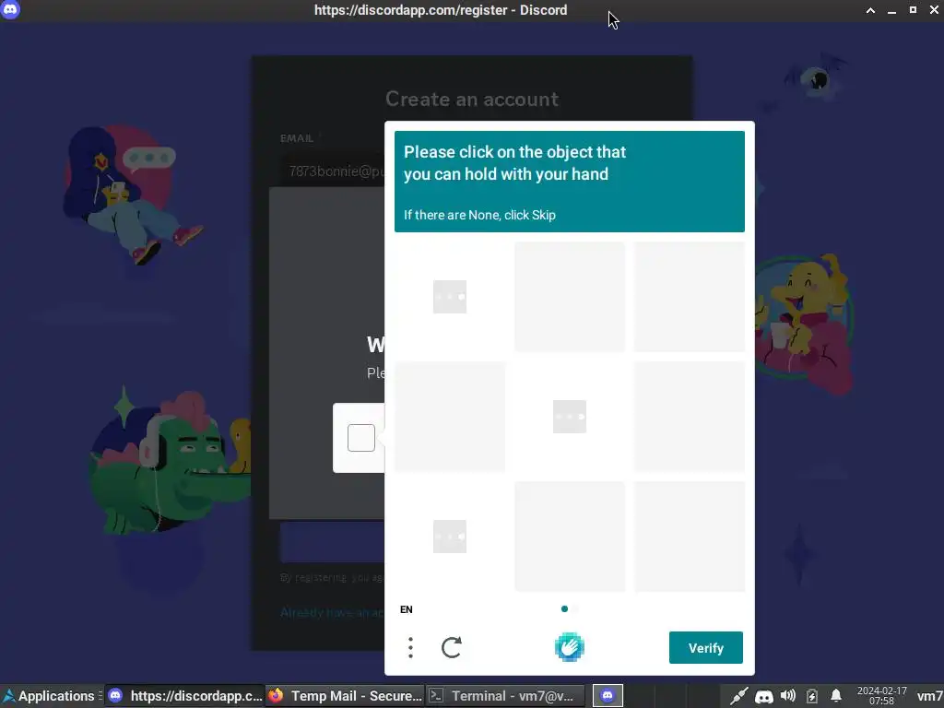
Task: Open the Discord system tray icon
Action: pyautogui.click(x=764, y=697)
